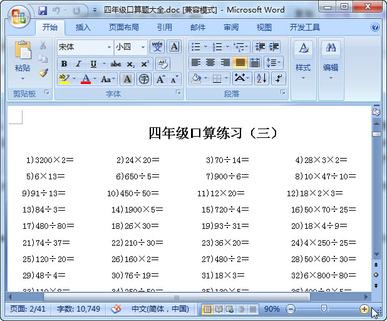
Task: Click the Clear Formatting eraser icon
Action: click(x=163, y=64)
